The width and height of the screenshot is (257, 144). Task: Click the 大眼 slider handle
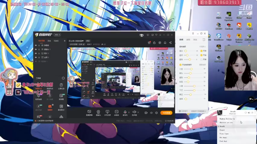click(194, 86)
